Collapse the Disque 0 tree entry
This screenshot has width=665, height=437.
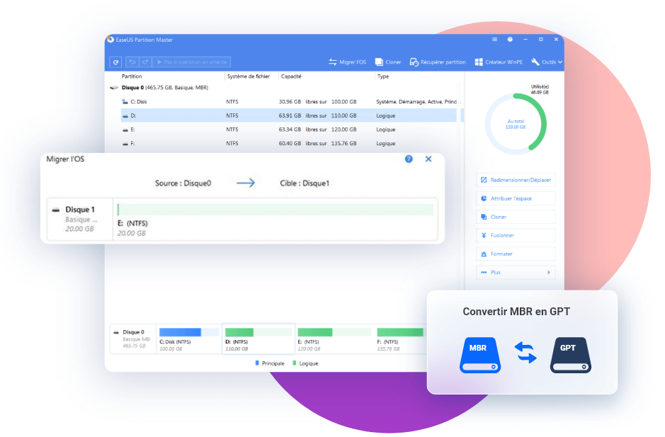pyautogui.click(x=114, y=88)
